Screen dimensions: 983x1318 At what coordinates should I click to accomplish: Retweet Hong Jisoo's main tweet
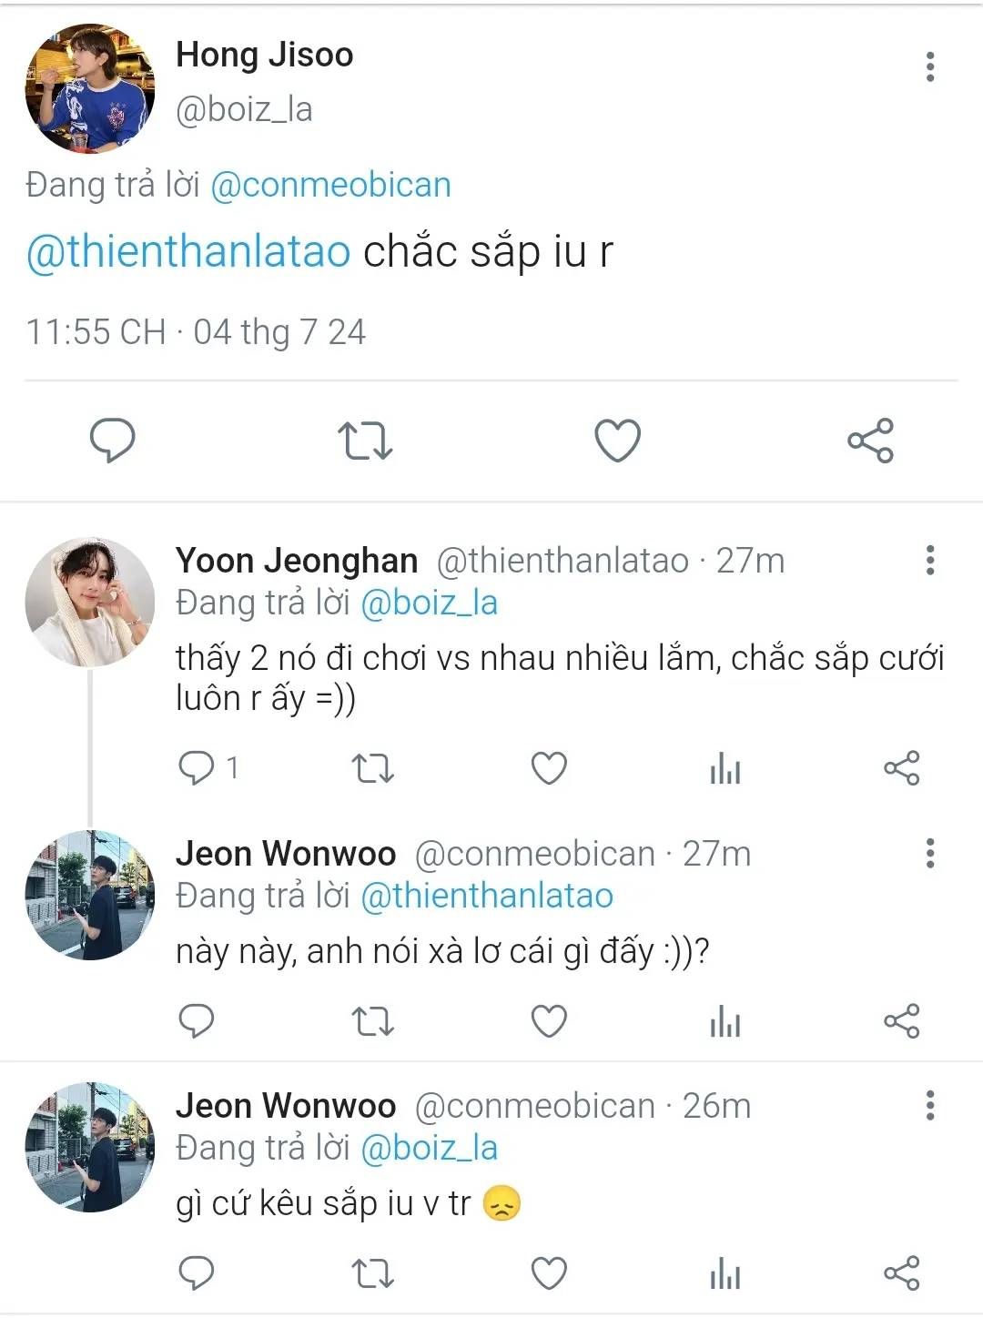[x=364, y=441]
